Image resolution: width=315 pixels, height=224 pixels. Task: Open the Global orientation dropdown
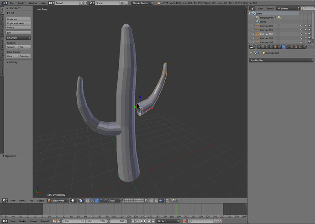click(114, 201)
